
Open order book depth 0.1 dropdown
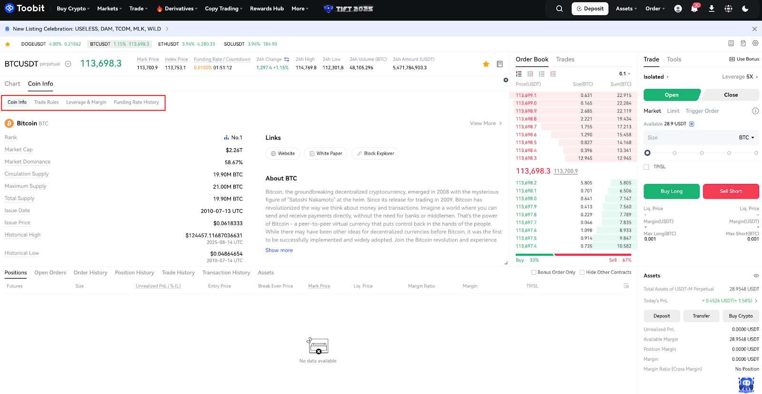tap(625, 74)
